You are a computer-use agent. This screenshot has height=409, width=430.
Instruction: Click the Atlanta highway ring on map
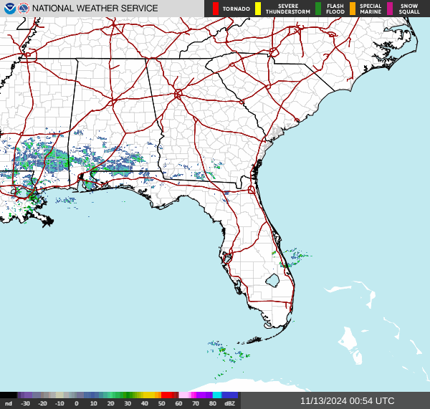tap(178, 95)
